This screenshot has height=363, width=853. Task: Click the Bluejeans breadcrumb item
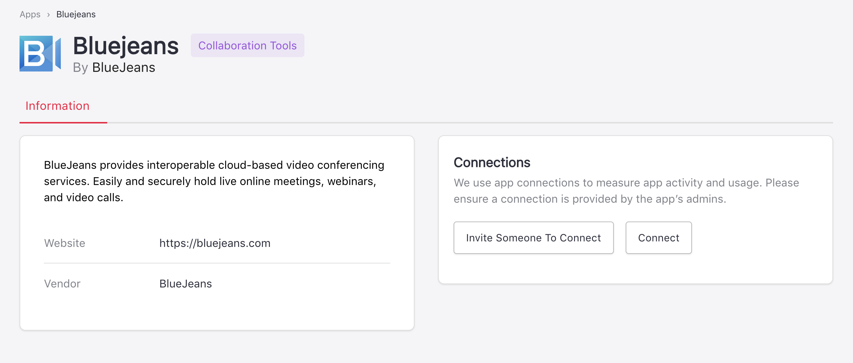click(x=76, y=15)
